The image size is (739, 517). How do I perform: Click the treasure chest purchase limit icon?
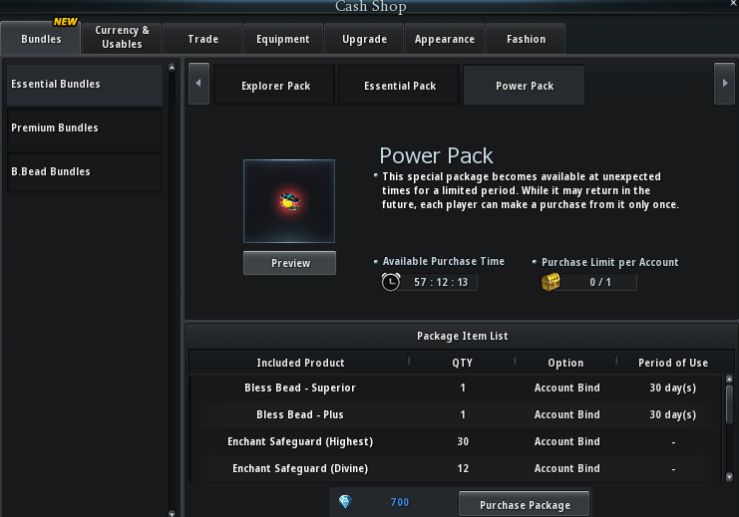tap(551, 282)
